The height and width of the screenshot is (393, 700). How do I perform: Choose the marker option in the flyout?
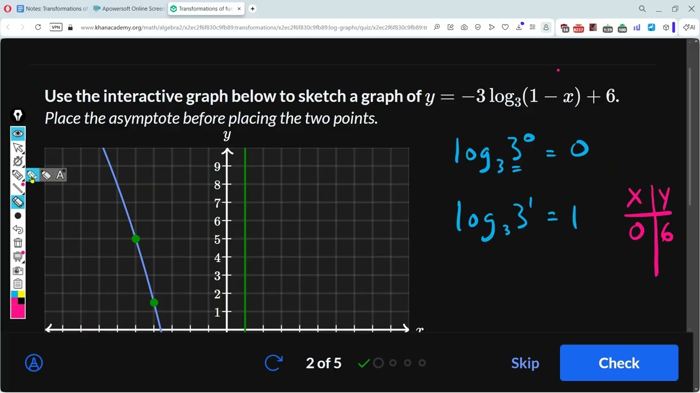46,175
